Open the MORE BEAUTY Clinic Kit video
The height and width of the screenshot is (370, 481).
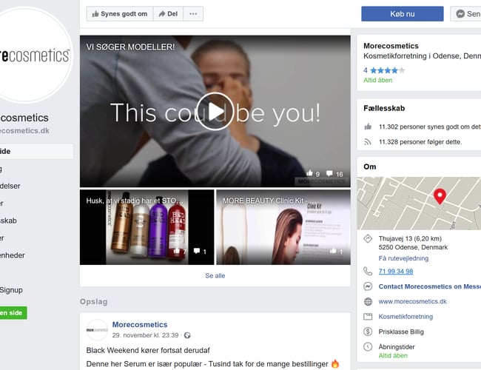pyautogui.click(x=283, y=227)
